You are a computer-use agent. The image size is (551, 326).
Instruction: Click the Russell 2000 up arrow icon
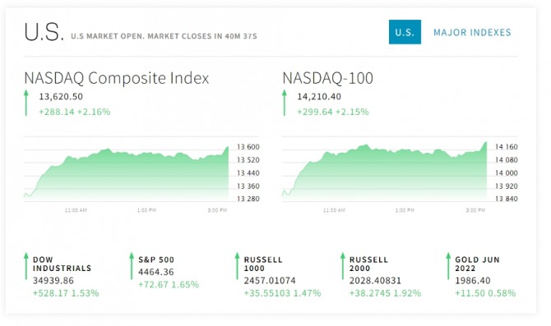pyautogui.click(x=343, y=266)
